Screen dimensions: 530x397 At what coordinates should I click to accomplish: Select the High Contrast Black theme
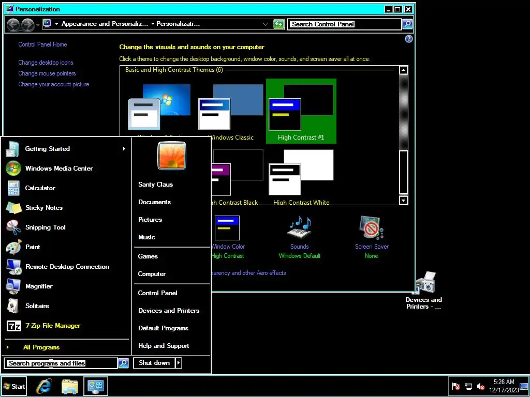(x=237, y=177)
